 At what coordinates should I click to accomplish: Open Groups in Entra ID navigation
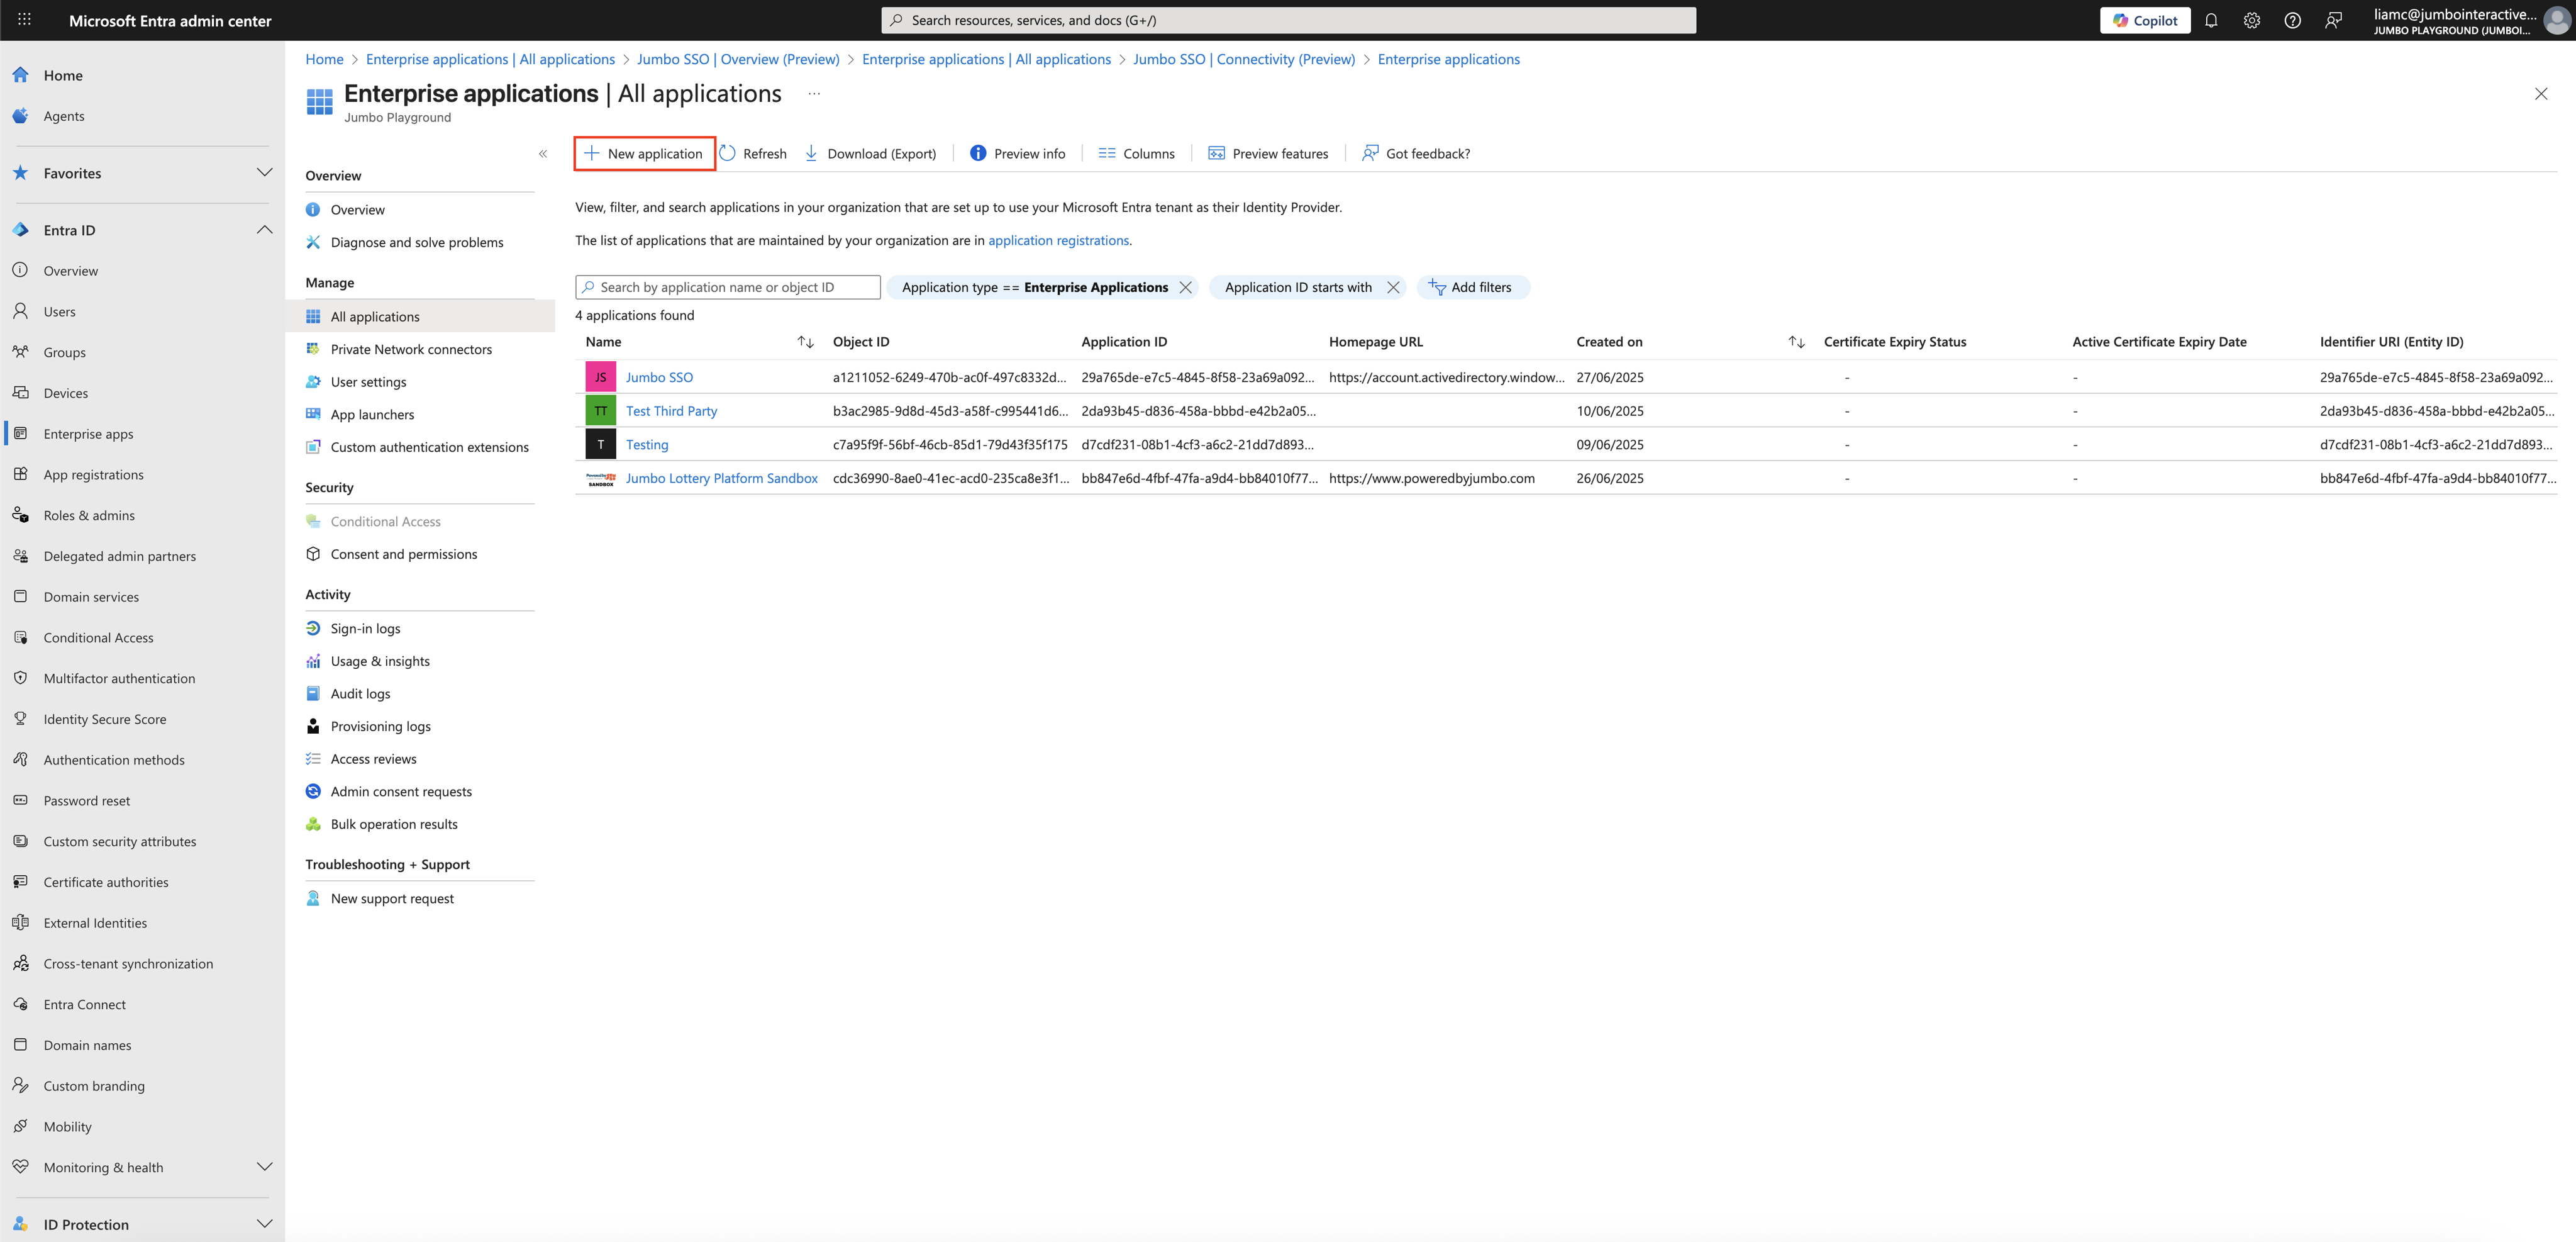click(64, 352)
